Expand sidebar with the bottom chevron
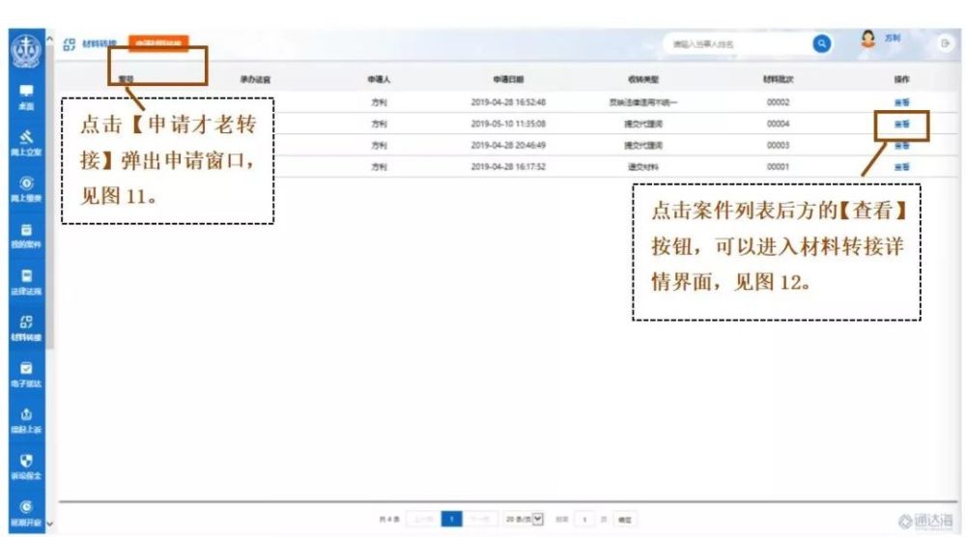The width and height of the screenshot is (966, 537). [50, 524]
